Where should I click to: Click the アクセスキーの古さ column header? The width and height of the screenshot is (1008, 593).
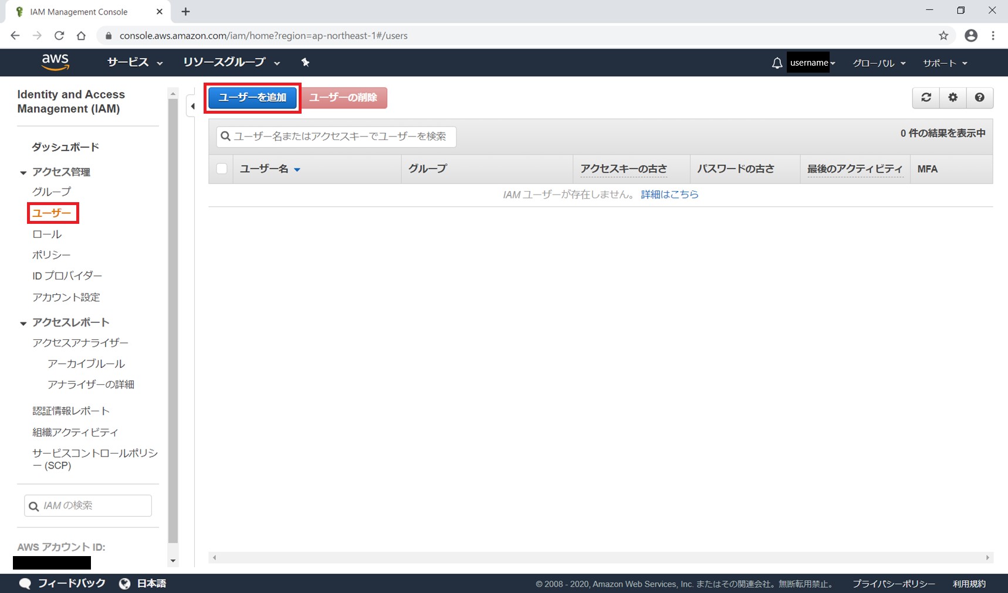pyautogui.click(x=624, y=169)
